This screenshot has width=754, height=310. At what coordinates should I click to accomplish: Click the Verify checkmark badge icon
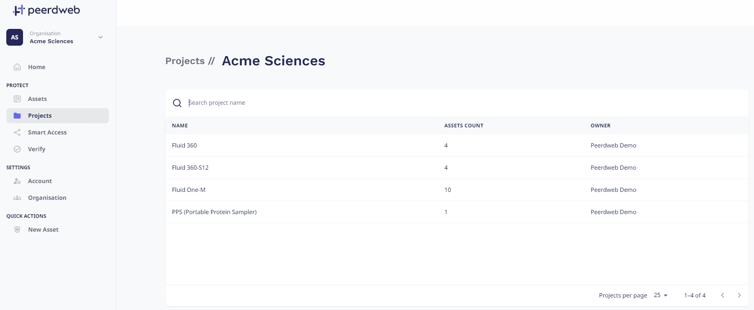17,149
